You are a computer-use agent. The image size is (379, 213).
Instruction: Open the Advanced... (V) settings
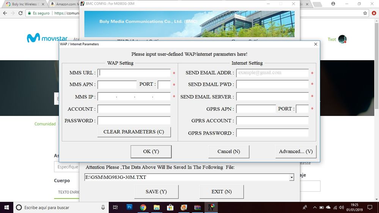[296, 152]
